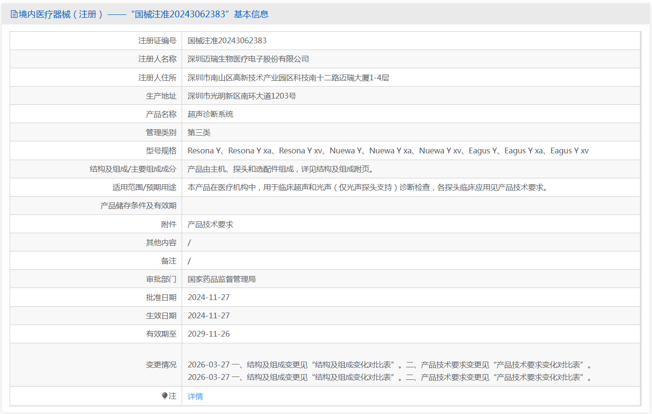Select attachment value 产品技术要求
The image size is (652, 414).
[210, 224]
